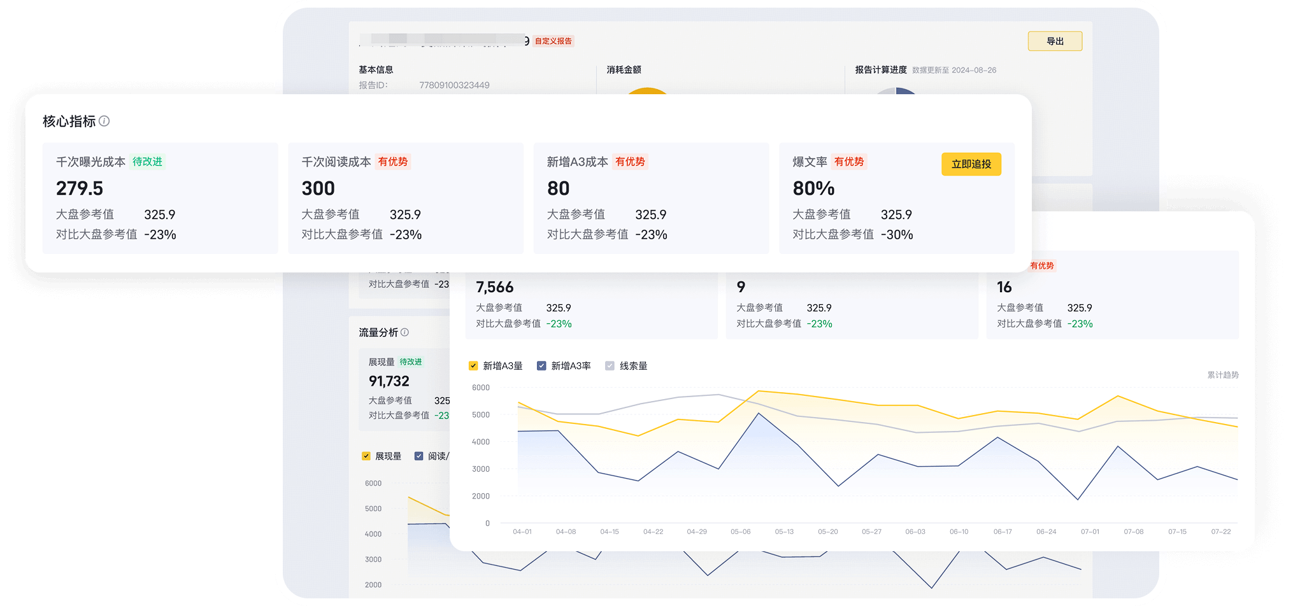Click the 消耗金额 heading
The width and height of the screenshot is (1293, 606).
point(624,70)
